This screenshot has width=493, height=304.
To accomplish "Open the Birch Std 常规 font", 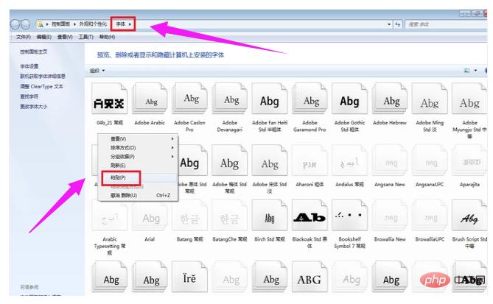I will pos(270,221).
